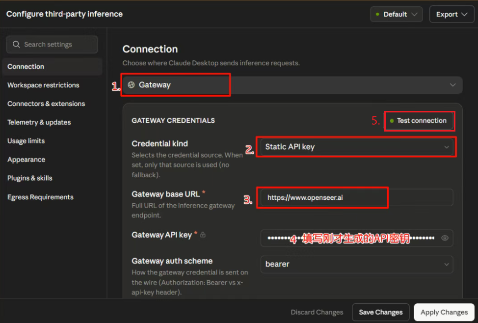
Task: Click the Gateway auth scheme label
Action: pos(172,261)
